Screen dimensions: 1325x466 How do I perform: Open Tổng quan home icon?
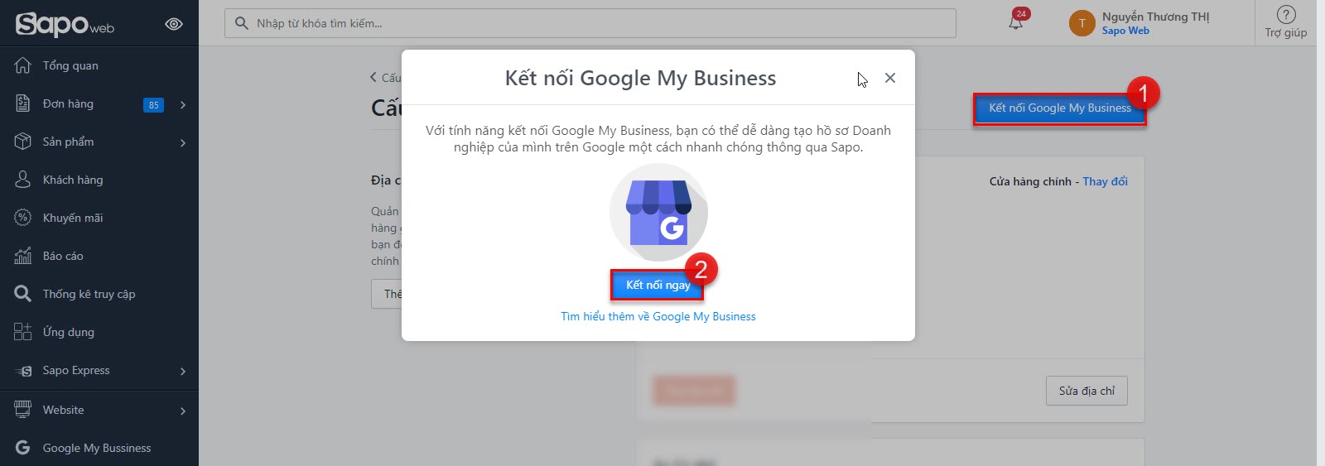coord(23,65)
